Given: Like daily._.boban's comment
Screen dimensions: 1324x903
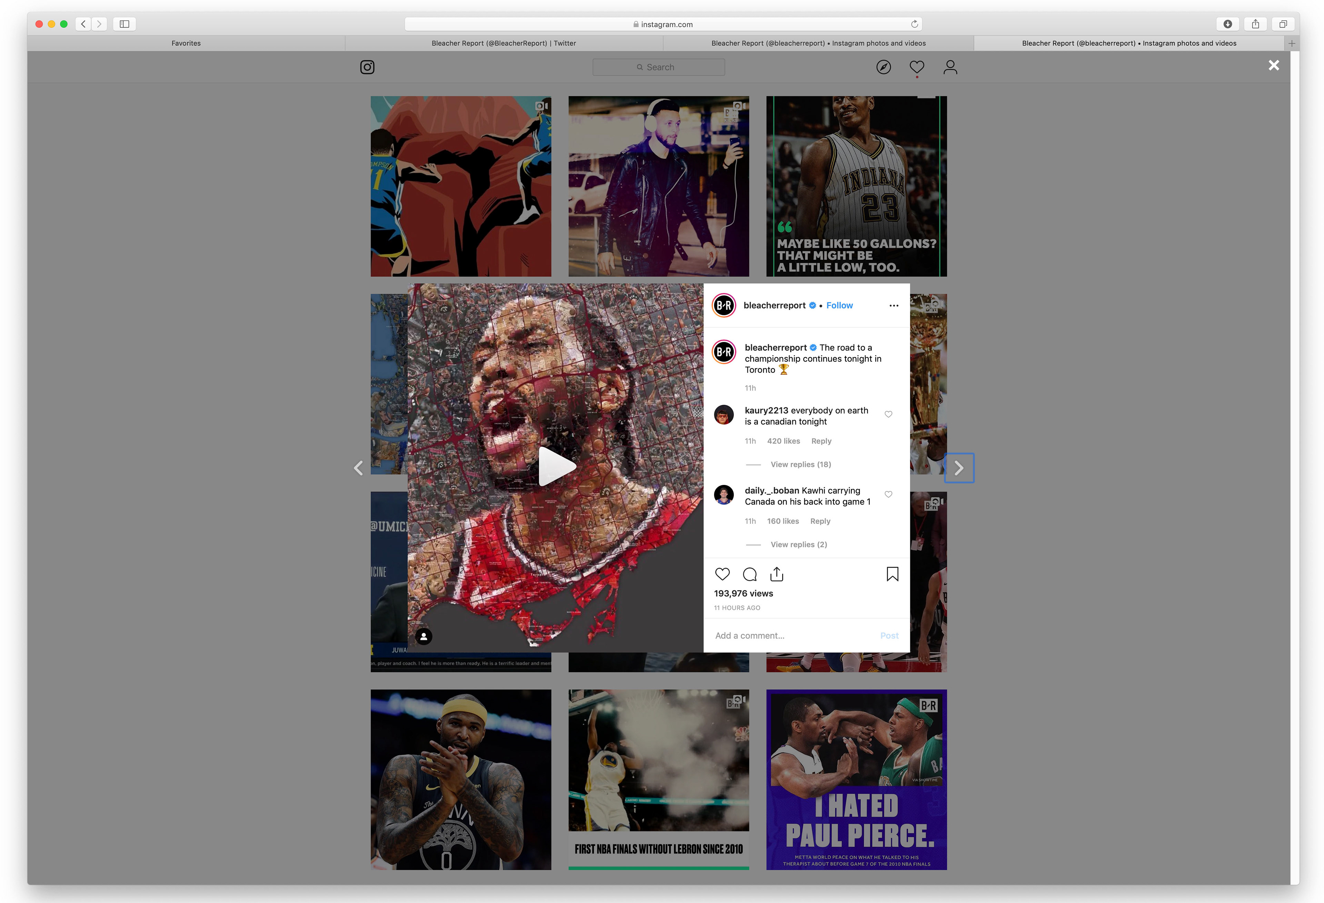Looking at the screenshot, I should coord(888,494).
